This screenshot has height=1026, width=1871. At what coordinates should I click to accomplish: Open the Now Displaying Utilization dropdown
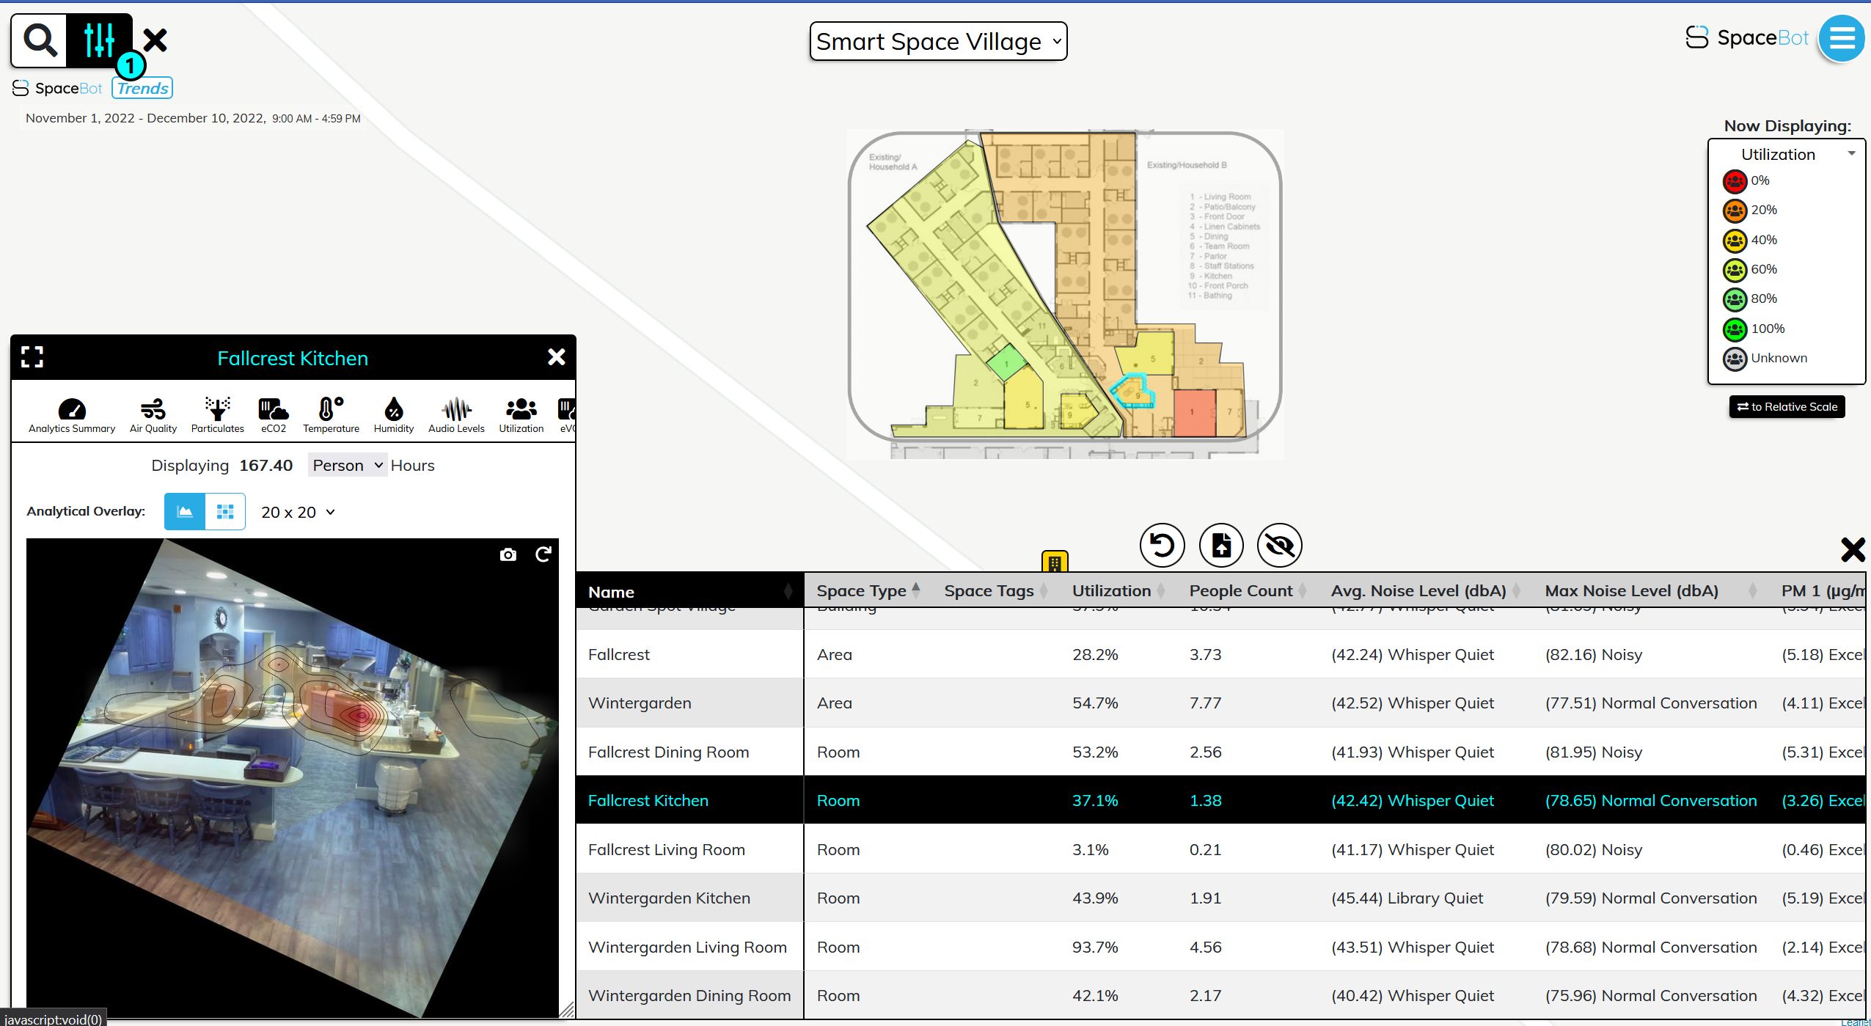[1787, 153]
